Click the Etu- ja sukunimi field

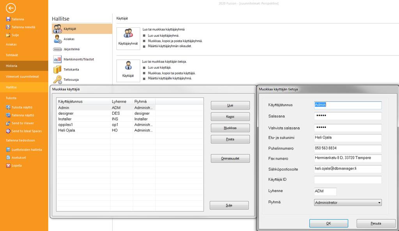point(348,138)
